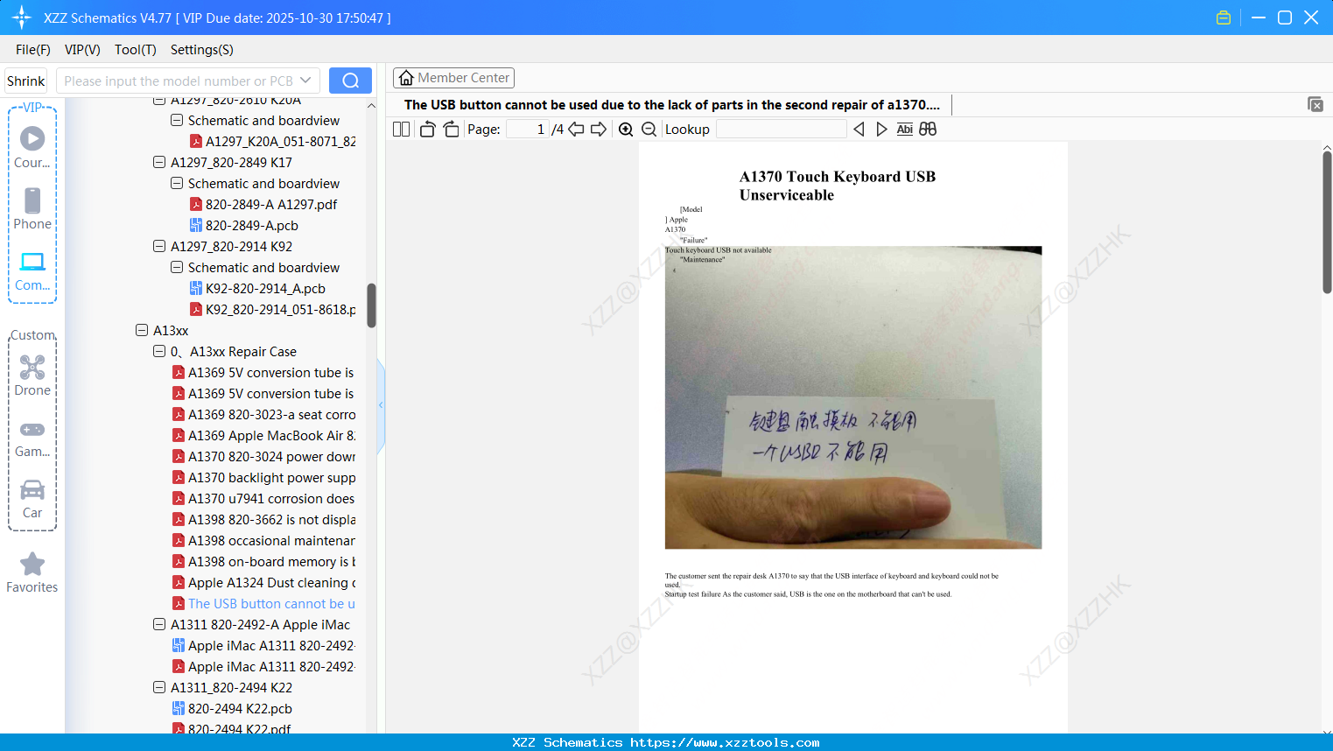The width and height of the screenshot is (1333, 751).
Task: Close the open document tab
Action: click(x=1315, y=104)
